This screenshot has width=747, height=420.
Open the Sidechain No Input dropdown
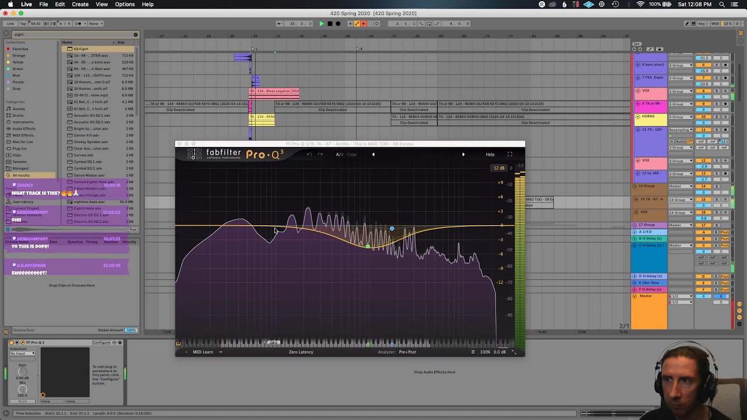point(22,353)
